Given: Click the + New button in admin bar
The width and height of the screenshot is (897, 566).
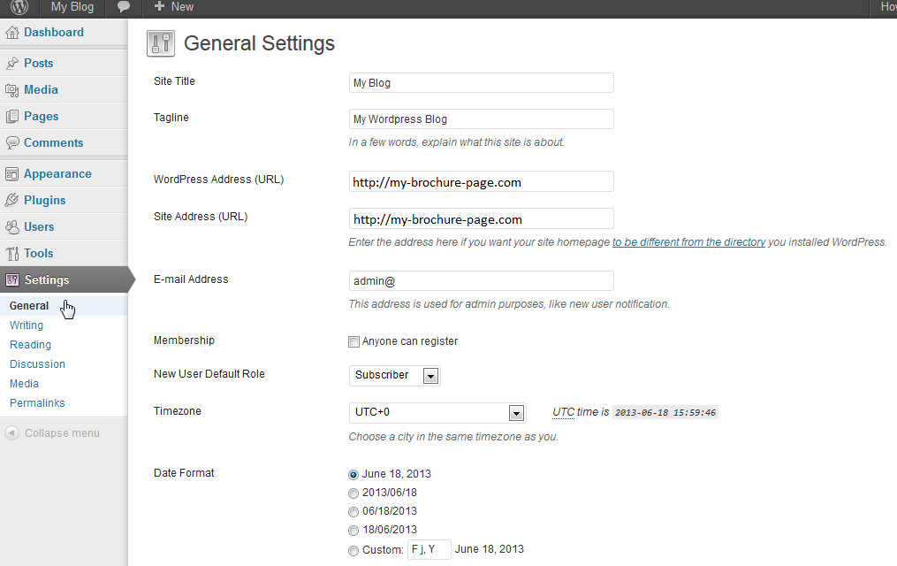Looking at the screenshot, I should 173,7.
